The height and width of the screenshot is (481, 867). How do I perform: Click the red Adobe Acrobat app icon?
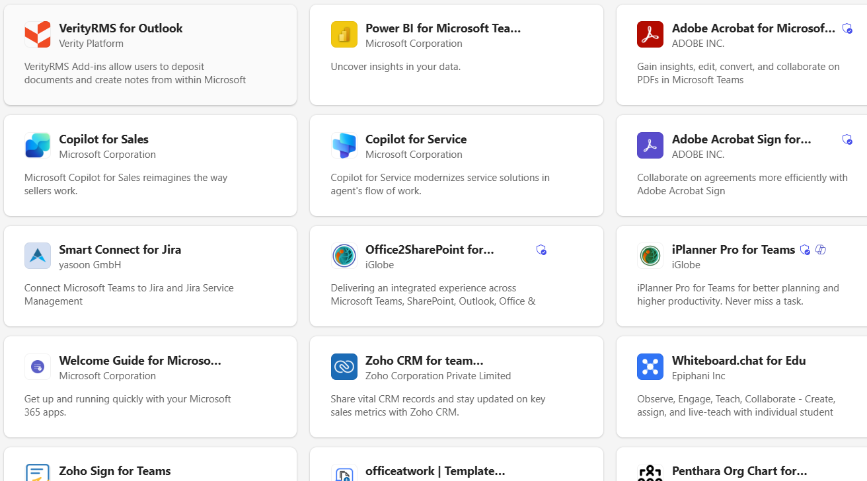tap(650, 34)
